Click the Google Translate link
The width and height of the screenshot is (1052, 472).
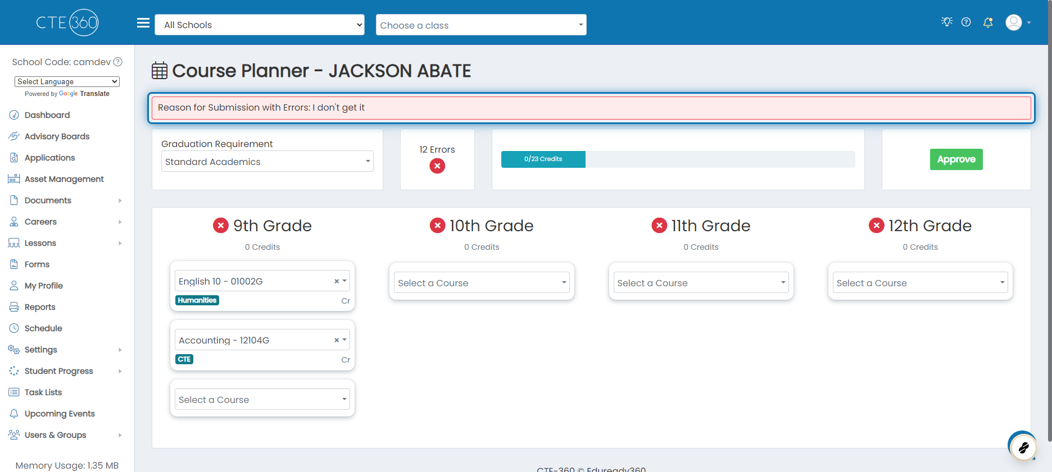(x=84, y=94)
